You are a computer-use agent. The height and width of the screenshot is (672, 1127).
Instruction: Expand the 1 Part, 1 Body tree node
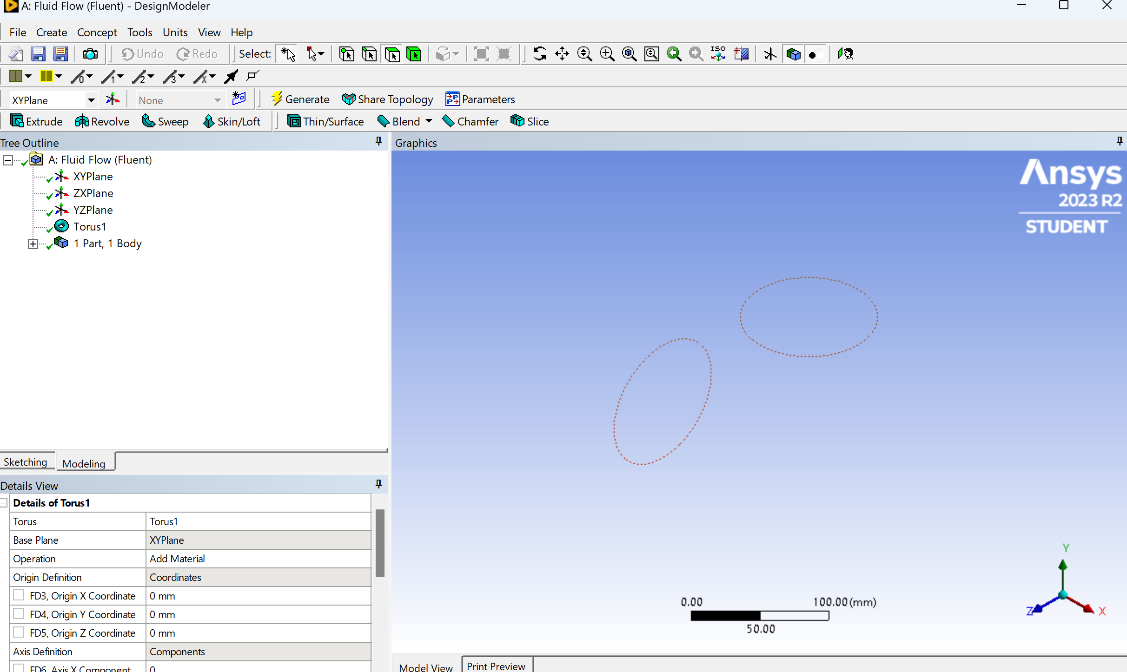coord(33,244)
